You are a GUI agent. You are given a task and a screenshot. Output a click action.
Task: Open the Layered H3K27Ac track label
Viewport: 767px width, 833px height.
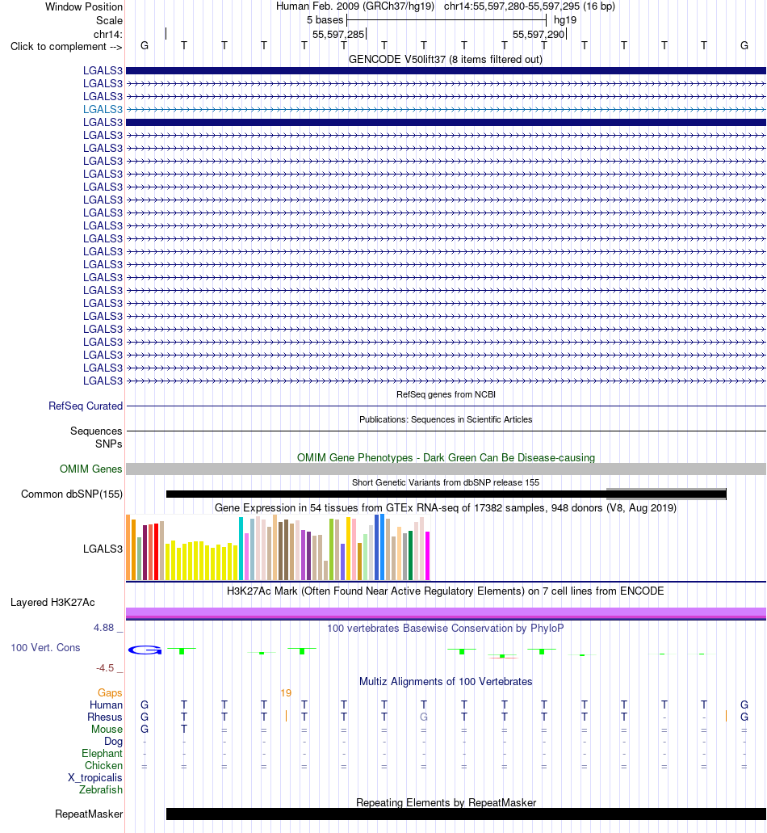52,603
